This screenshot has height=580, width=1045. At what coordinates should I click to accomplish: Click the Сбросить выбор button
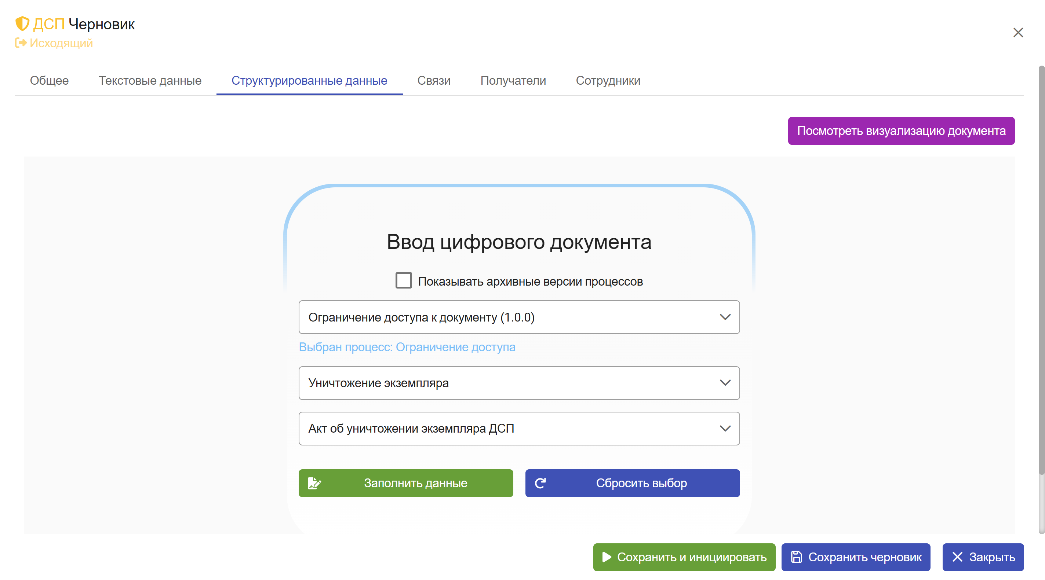tap(633, 483)
